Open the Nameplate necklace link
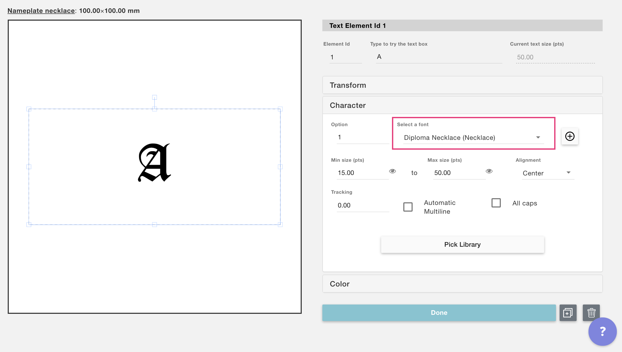This screenshot has height=352, width=622. click(41, 11)
